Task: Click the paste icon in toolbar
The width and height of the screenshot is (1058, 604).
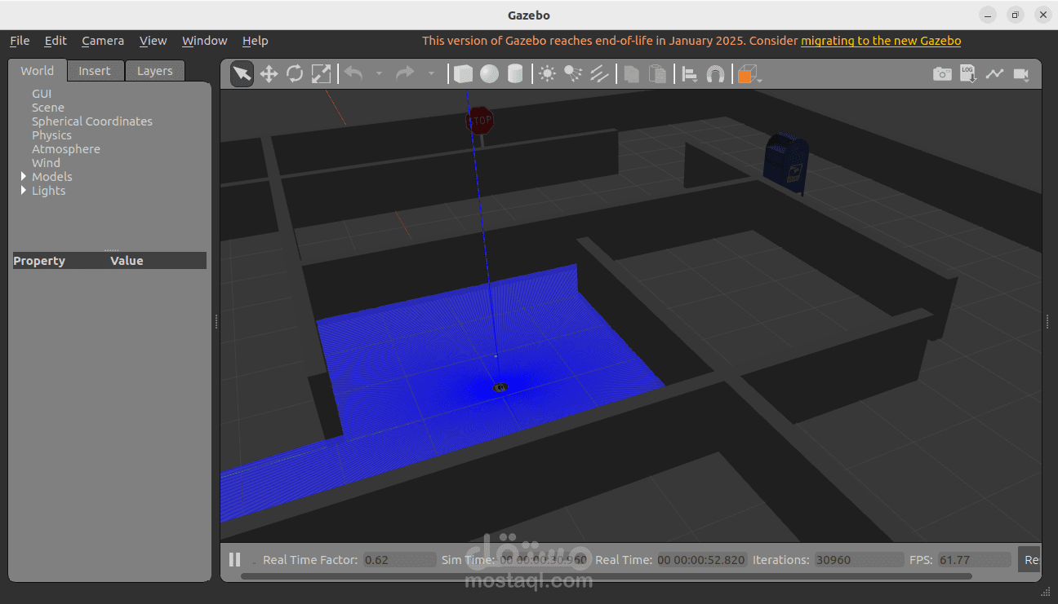Action: coord(657,74)
